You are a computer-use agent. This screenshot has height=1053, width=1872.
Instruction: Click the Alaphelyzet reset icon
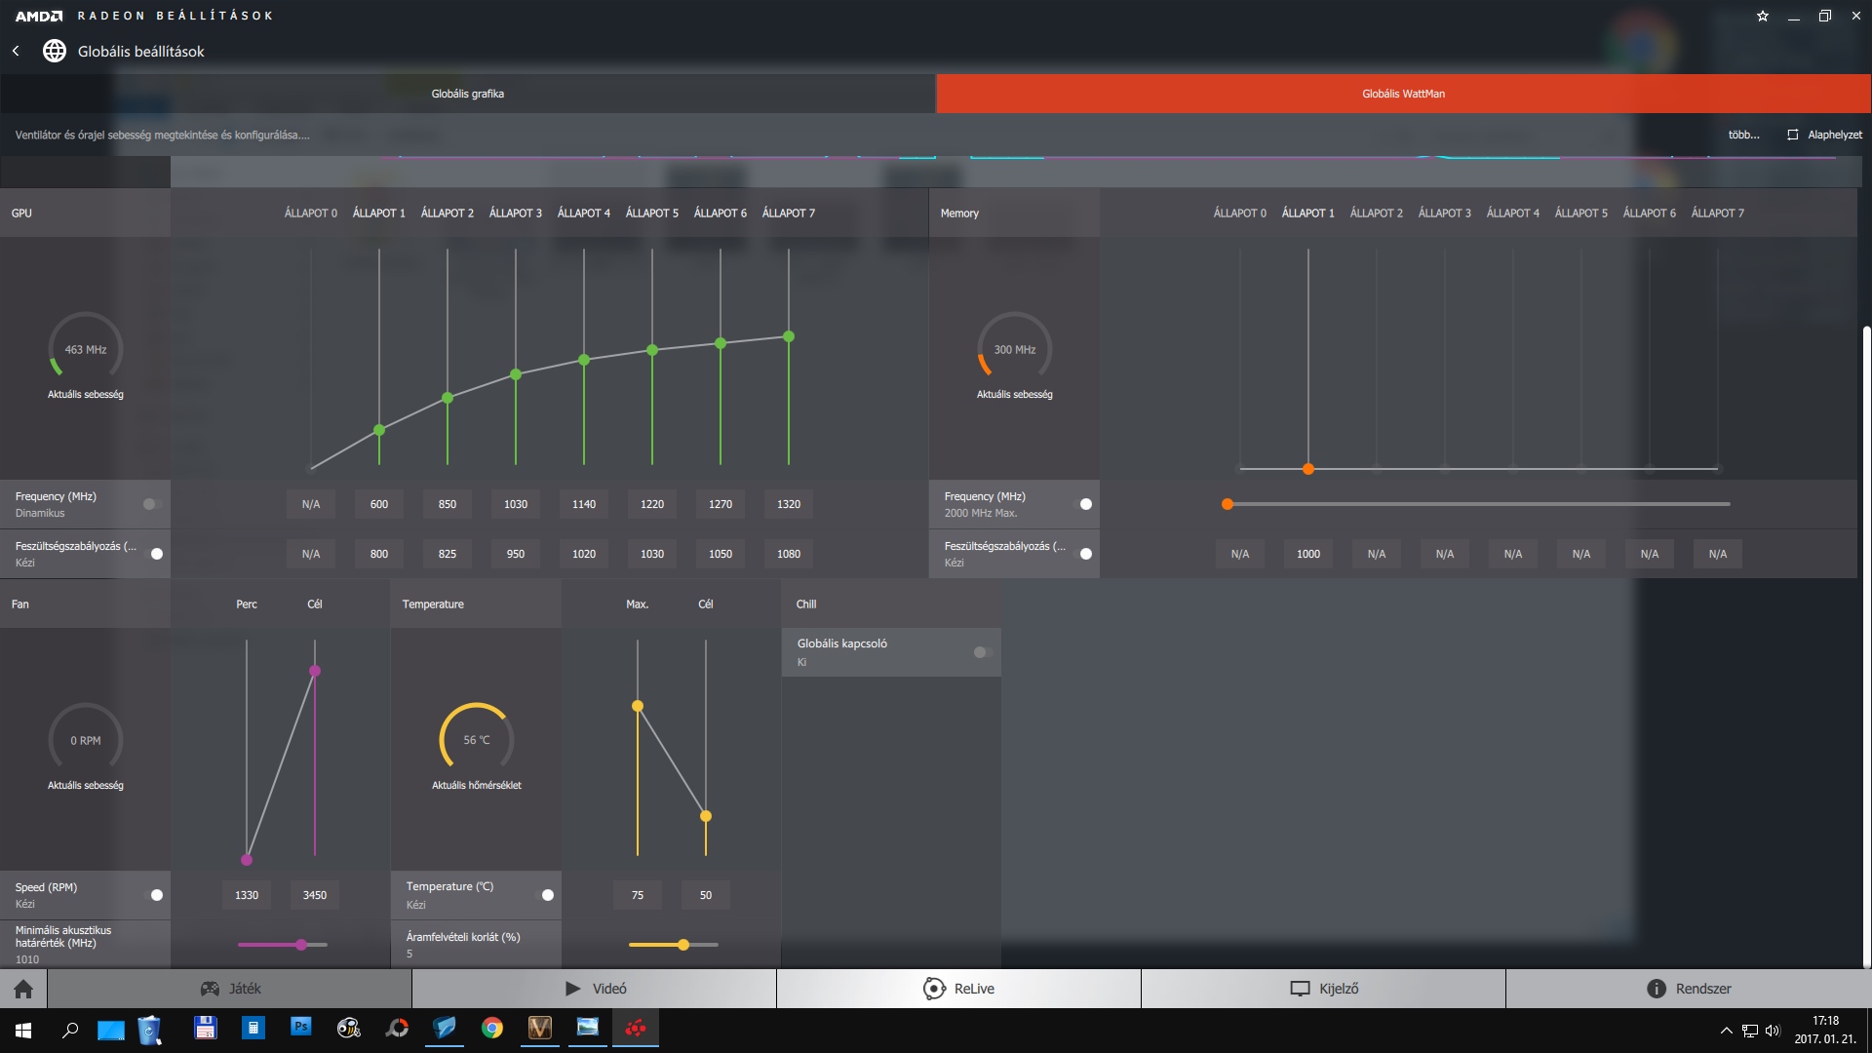1792,135
